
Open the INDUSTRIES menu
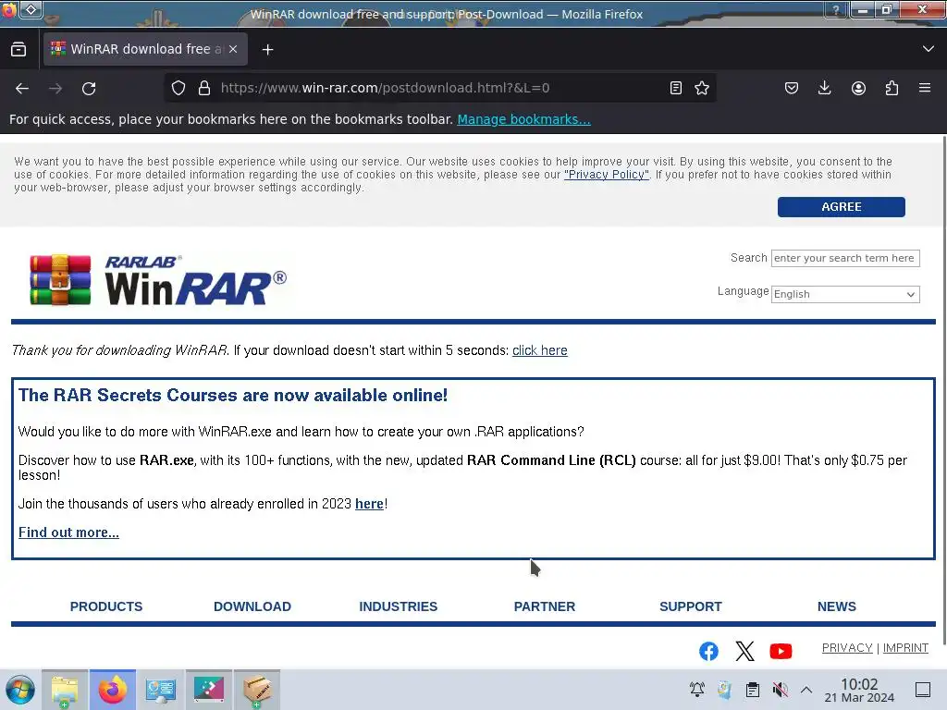point(398,606)
